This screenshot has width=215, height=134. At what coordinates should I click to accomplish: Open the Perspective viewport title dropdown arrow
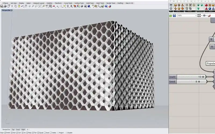pyautogui.click(x=12, y=10)
